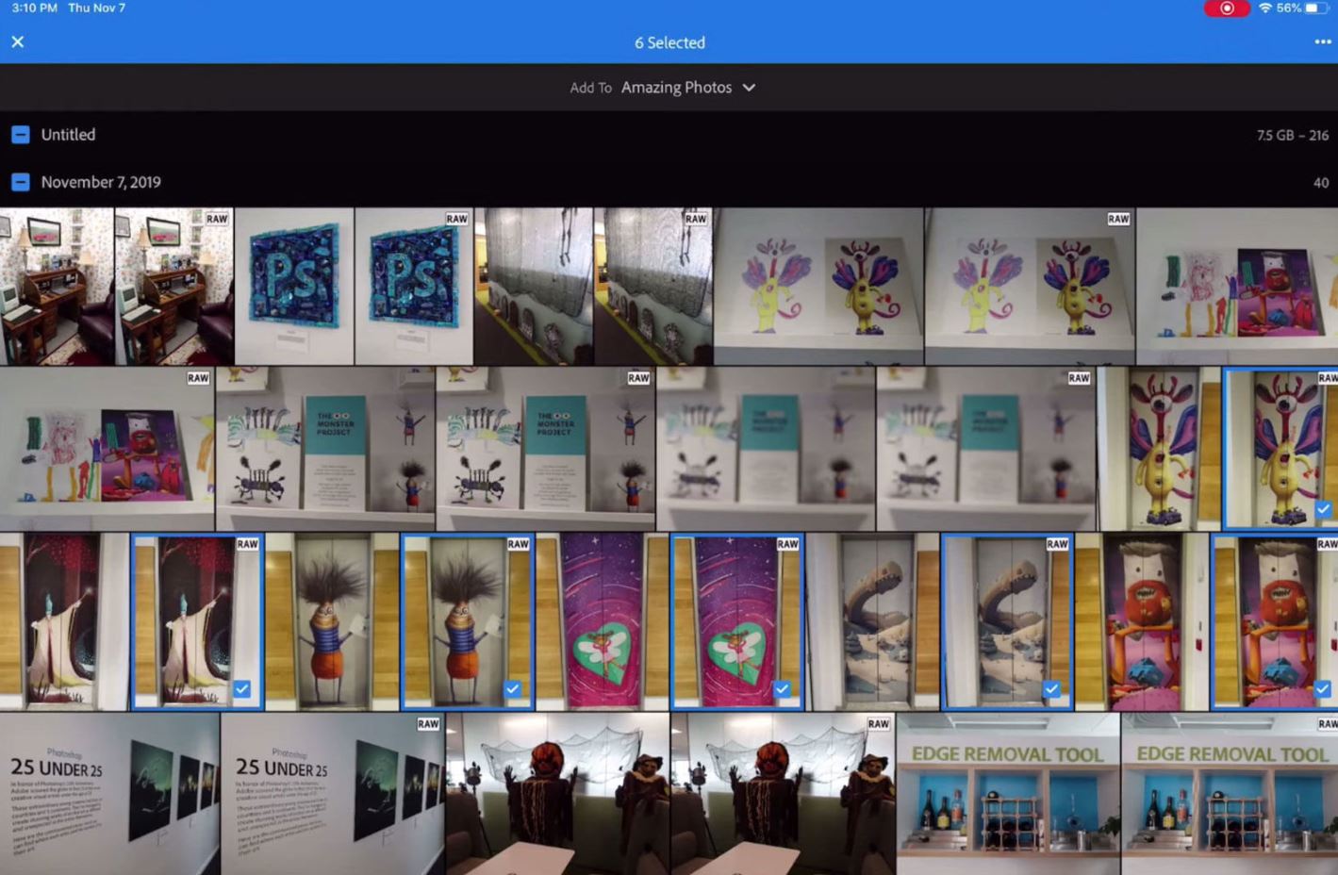Select the non-RAW desk room photo

57,287
